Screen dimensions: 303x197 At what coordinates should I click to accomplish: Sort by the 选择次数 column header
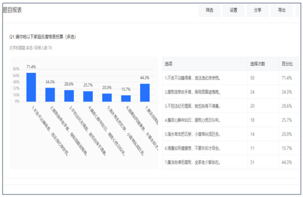pos(258,64)
